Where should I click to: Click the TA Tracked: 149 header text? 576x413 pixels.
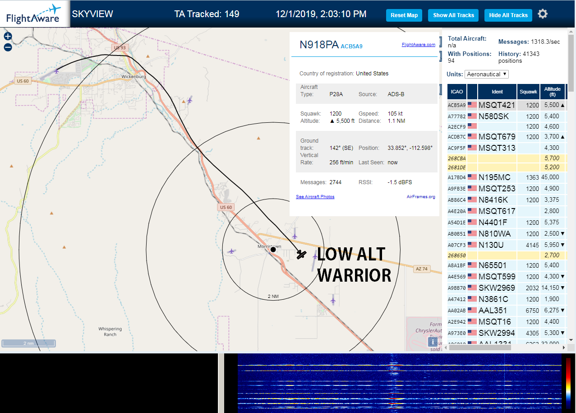click(207, 14)
